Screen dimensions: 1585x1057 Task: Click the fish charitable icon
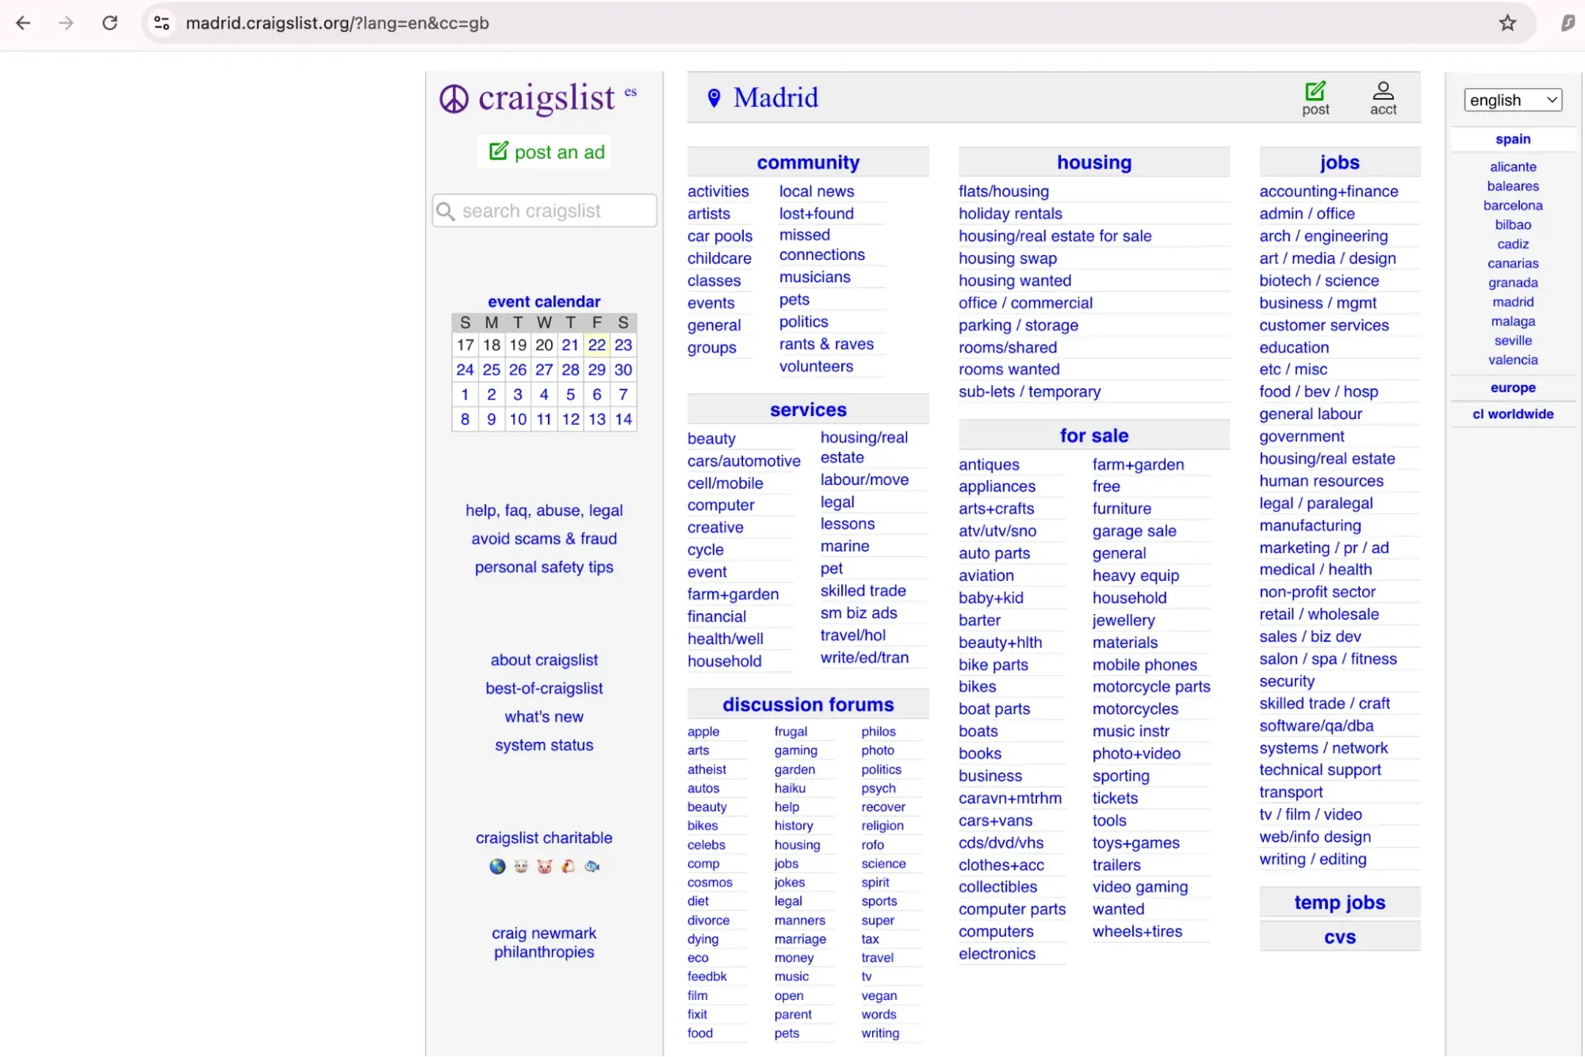[592, 866]
